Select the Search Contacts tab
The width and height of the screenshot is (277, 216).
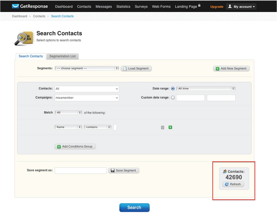[31, 56]
